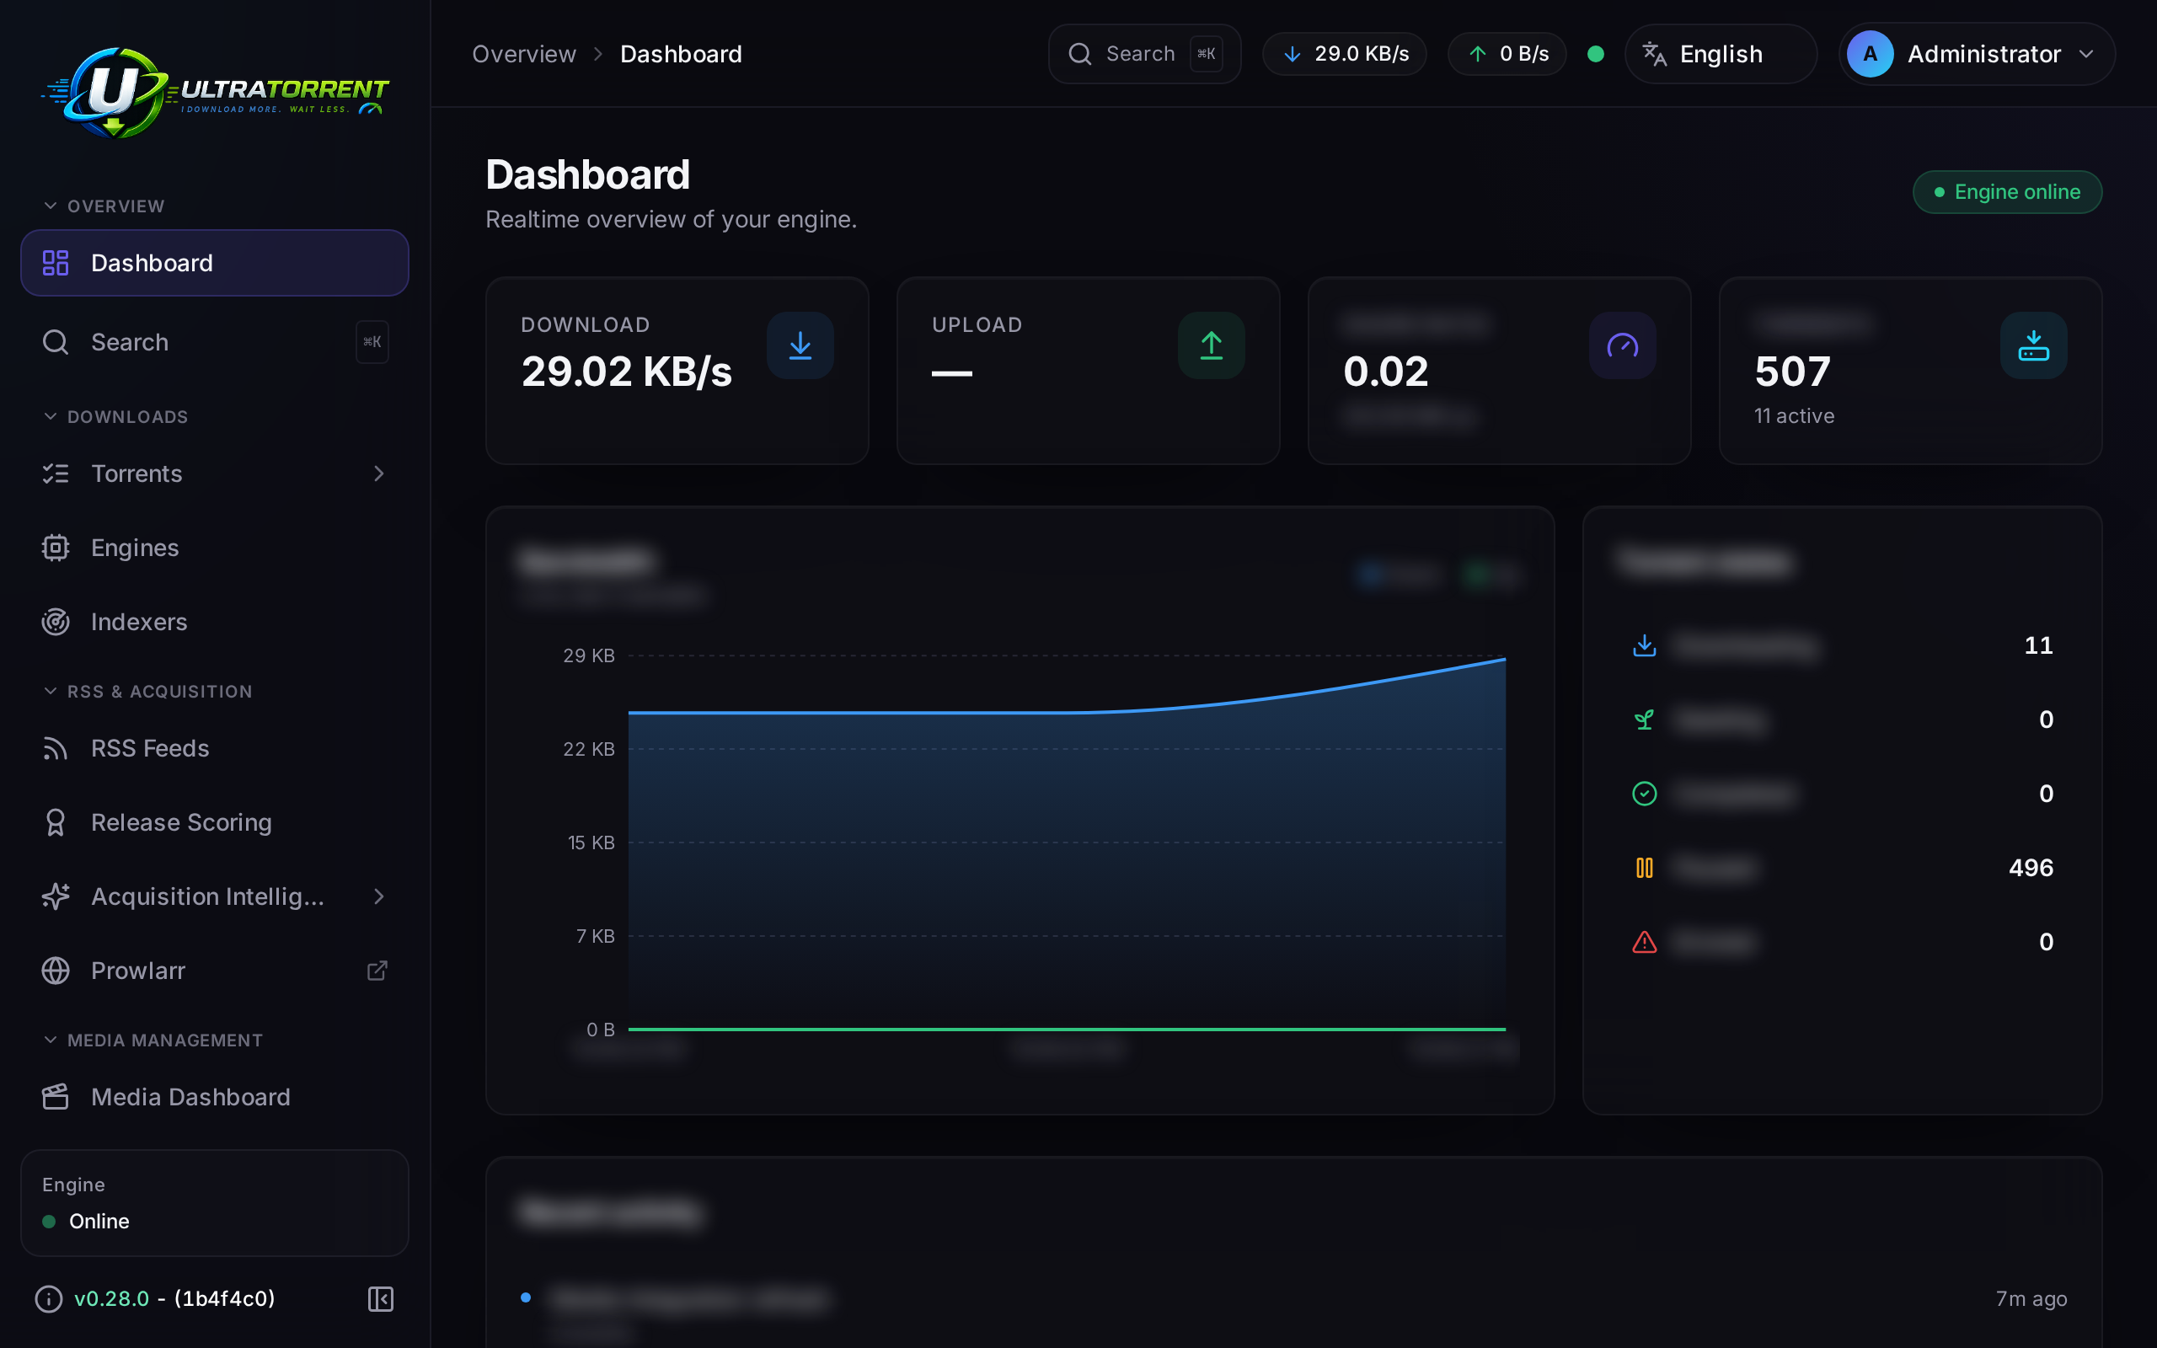Screen dimensions: 2157x1348
Task: Click the 29.0 KB/s download speed pill
Action: point(1344,53)
